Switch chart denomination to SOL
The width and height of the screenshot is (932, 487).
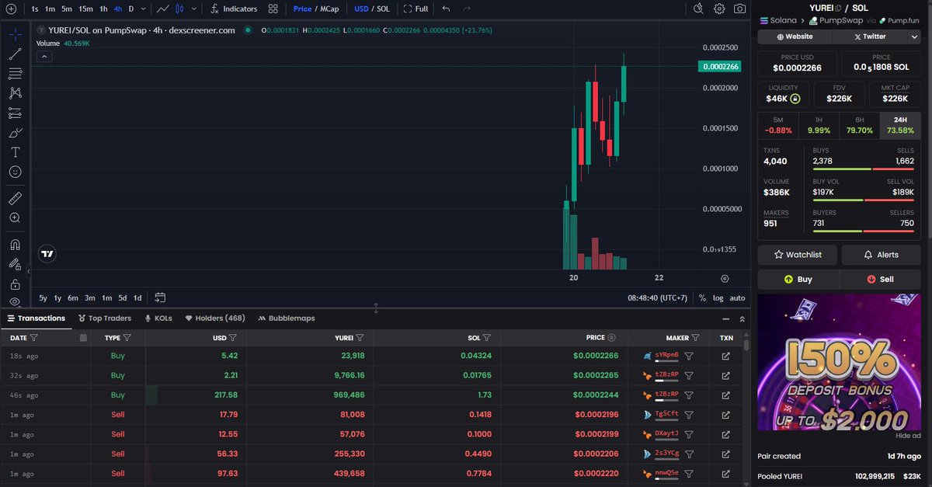coord(383,9)
